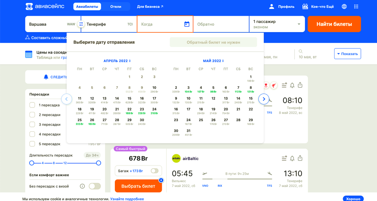This screenshot has width=377, height=201.
Task: Check the 1 пересадка filter
Action: (x=32, y=105)
